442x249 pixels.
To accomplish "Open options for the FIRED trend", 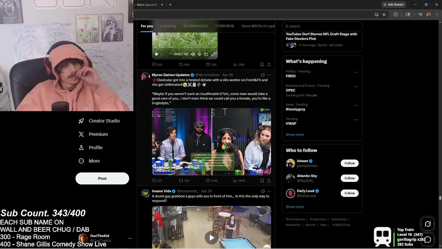I will point(356,72).
